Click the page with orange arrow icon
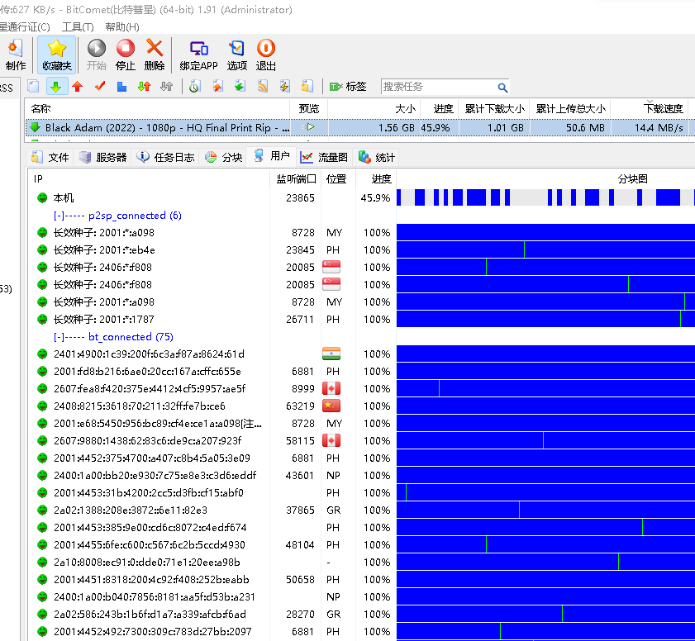The image size is (695, 641). (x=217, y=87)
